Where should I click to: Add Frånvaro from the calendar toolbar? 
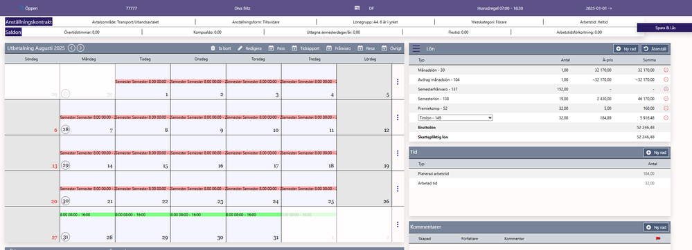pyautogui.click(x=339, y=48)
